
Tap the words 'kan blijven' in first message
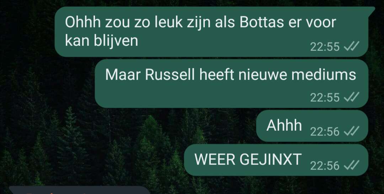pyautogui.click(x=102, y=41)
